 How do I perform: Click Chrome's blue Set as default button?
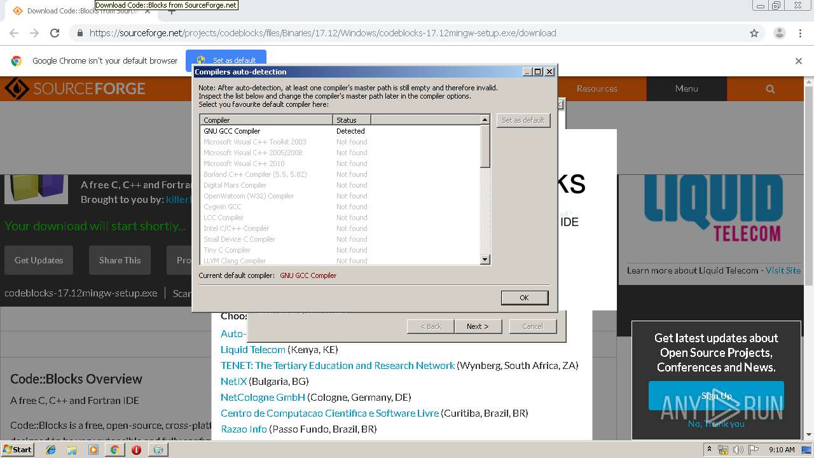226,60
